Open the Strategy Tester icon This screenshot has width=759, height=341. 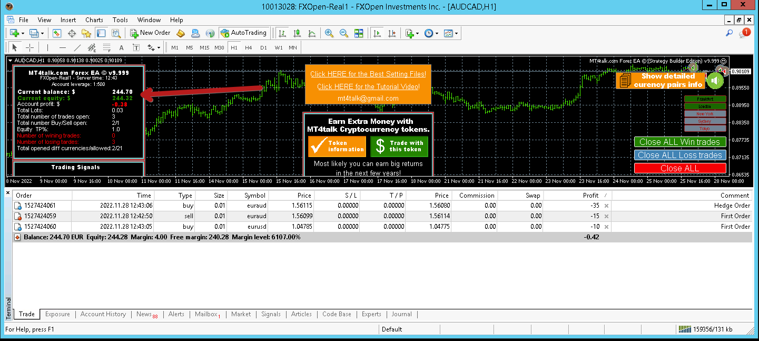click(117, 33)
